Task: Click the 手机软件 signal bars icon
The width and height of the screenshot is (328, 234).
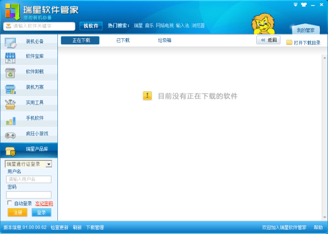Action: coord(11,121)
